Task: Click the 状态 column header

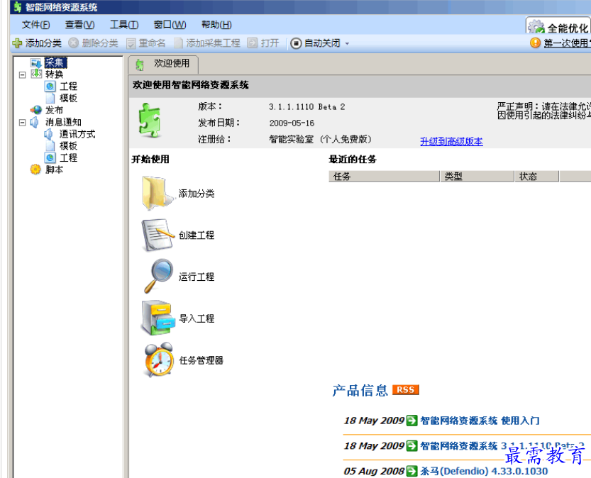Action: pyautogui.click(x=536, y=177)
